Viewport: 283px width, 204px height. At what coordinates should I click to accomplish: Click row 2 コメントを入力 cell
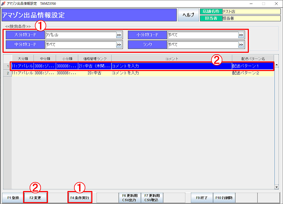[x=172, y=73]
